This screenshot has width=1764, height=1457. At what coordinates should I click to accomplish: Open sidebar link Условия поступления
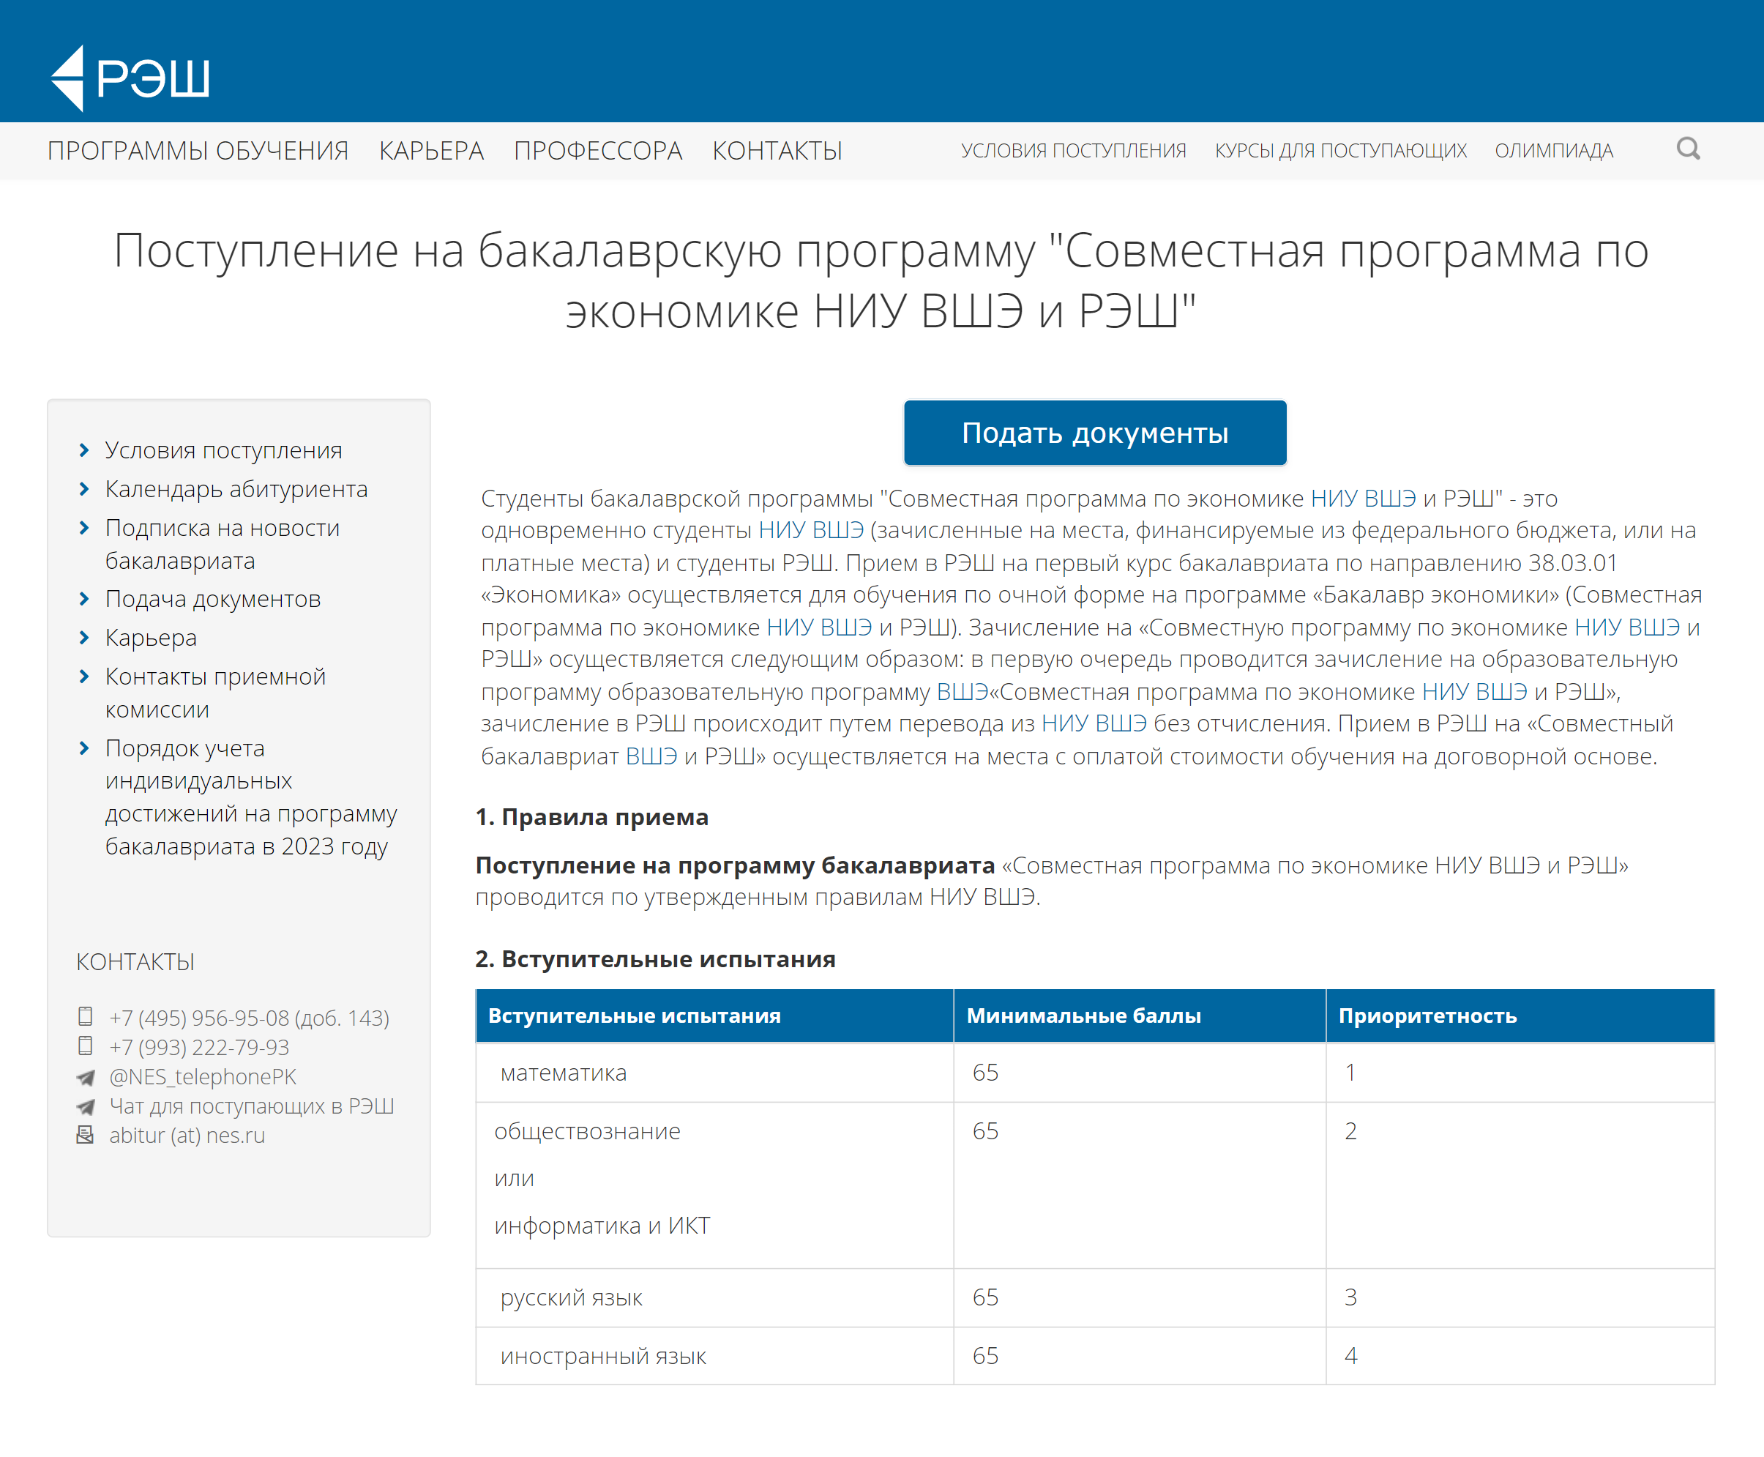[223, 451]
